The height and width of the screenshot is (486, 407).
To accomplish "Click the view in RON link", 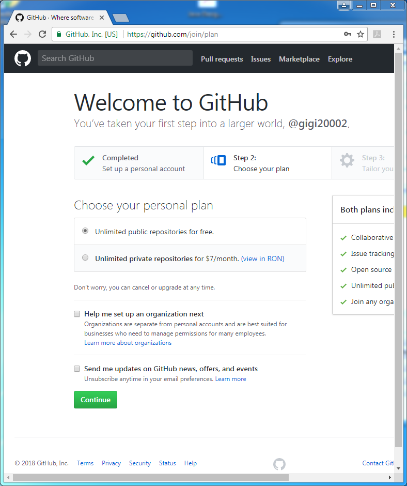I will pos(263,259).
